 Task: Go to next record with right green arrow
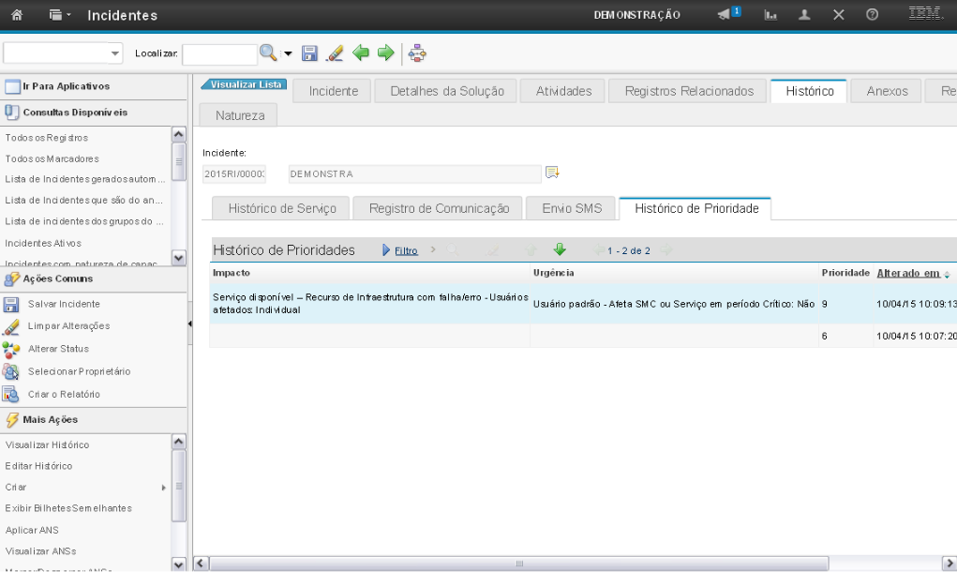point(385,53)
